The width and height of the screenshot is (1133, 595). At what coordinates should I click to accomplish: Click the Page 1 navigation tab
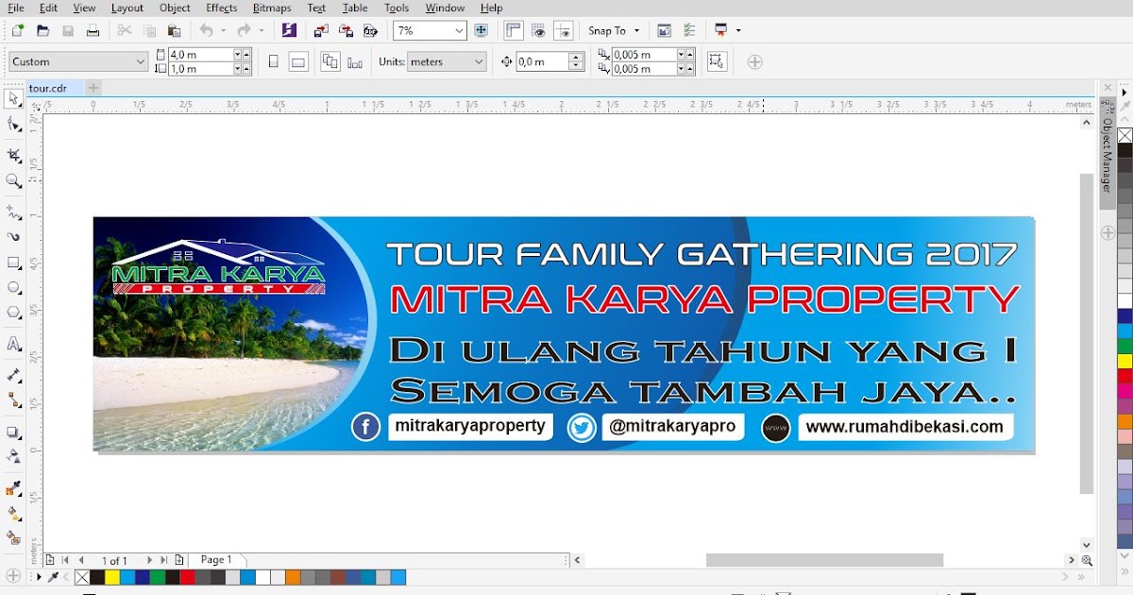tap(215, 559)
